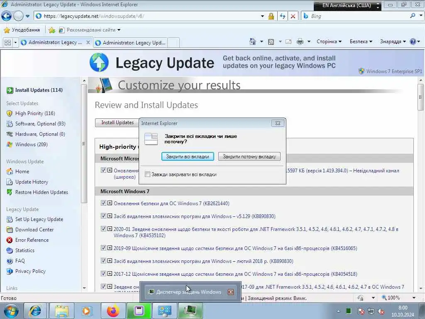The width and height of the screenshot is (425, 319).
Task: Click the Forward navigation arrow
Action: pyautogui.click(x=18, y=16)
